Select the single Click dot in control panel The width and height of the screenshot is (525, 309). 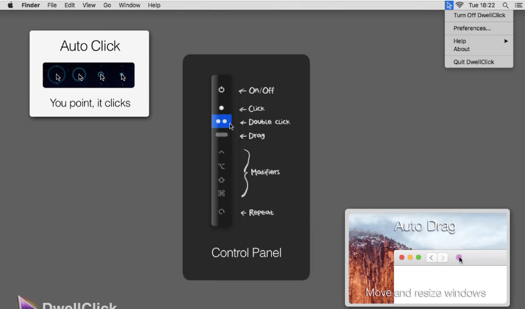[x=221, y=108]
